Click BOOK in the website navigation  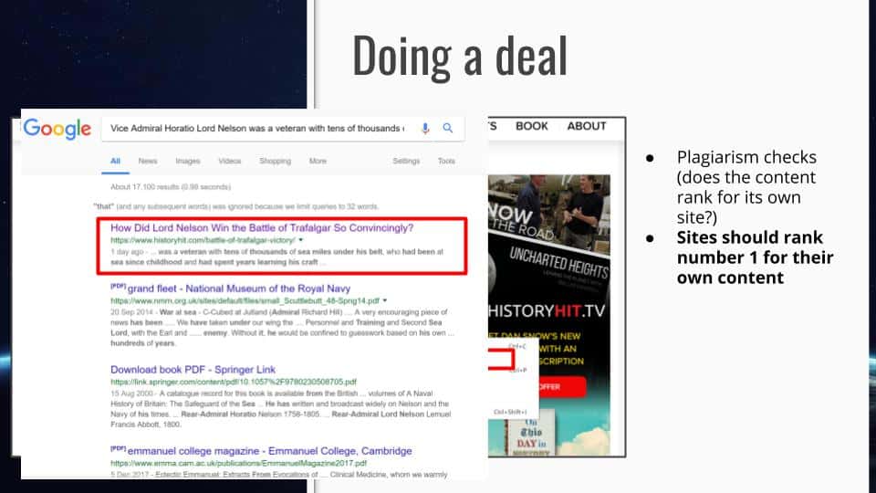[532, 126]
